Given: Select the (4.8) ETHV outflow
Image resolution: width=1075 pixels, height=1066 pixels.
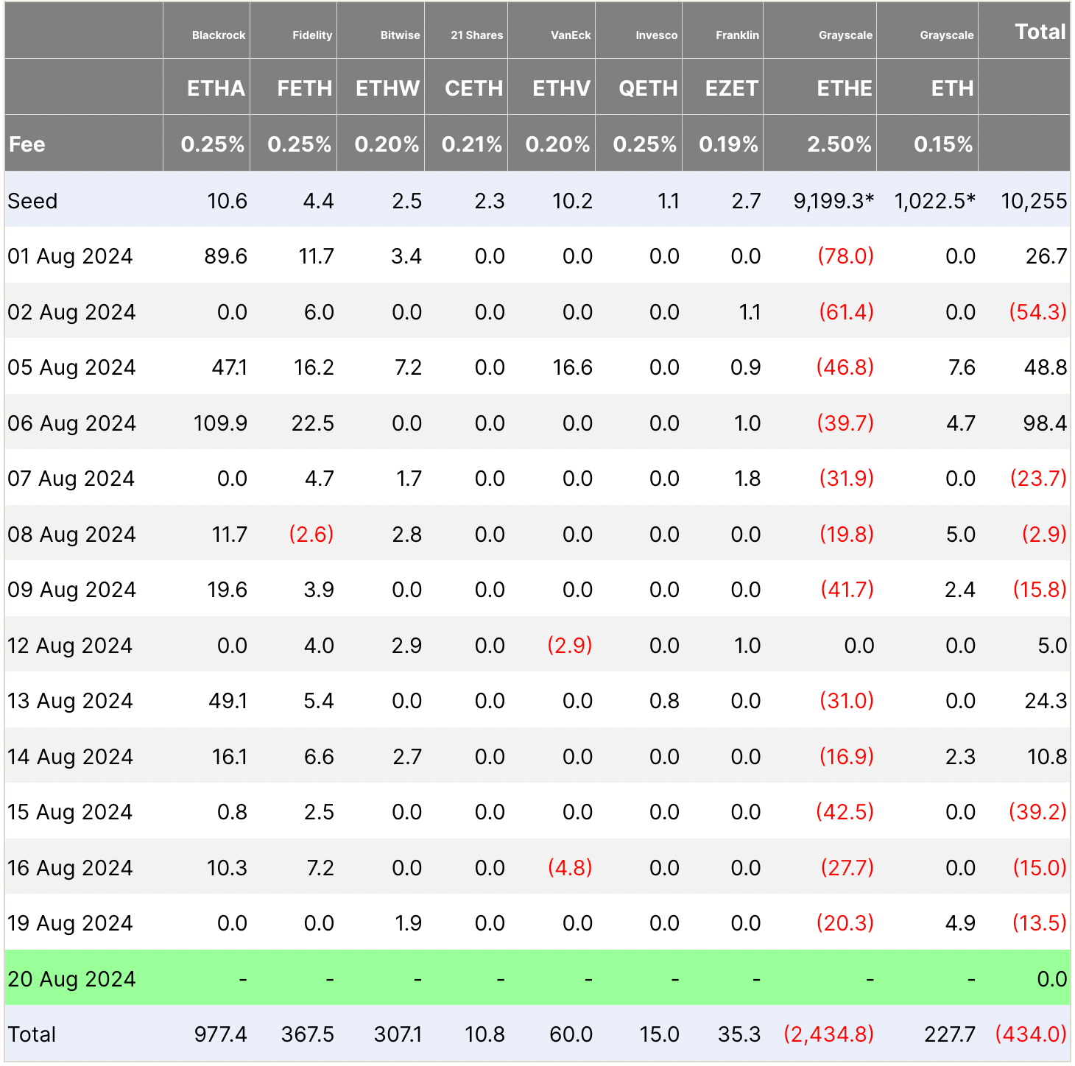Looking at the screenshot, I should (570, 868).
